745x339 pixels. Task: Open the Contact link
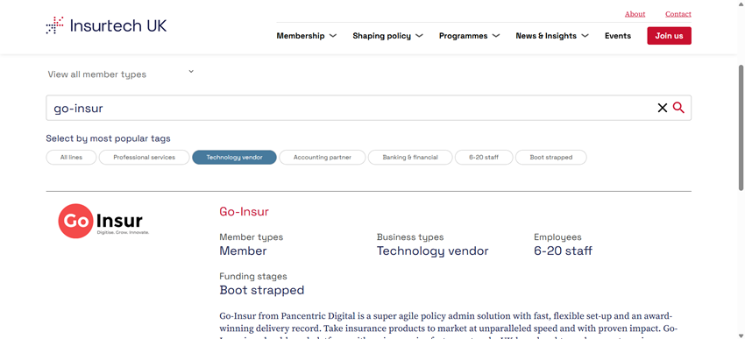coord(678,14)
